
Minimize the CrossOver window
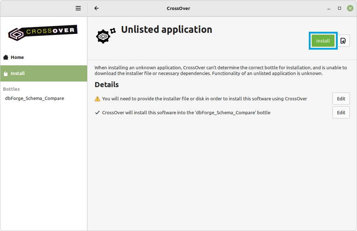[x=329, y=9]
